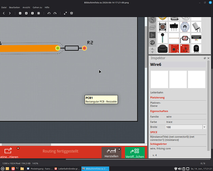Screen dimensions: 213x171
Task: Open the Gehen zu menu
Action: tap(37, 8)
